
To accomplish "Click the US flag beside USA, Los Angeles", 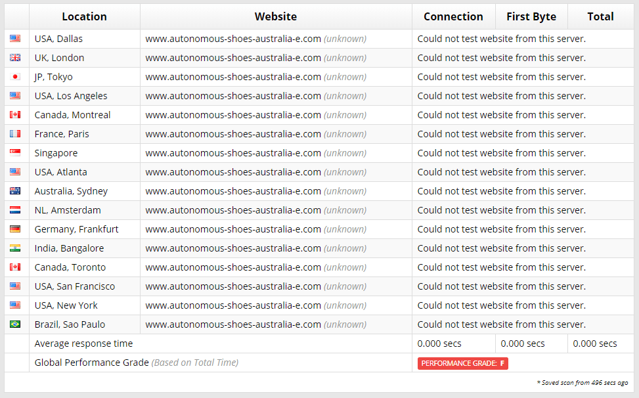I will (x=15, y=96).
